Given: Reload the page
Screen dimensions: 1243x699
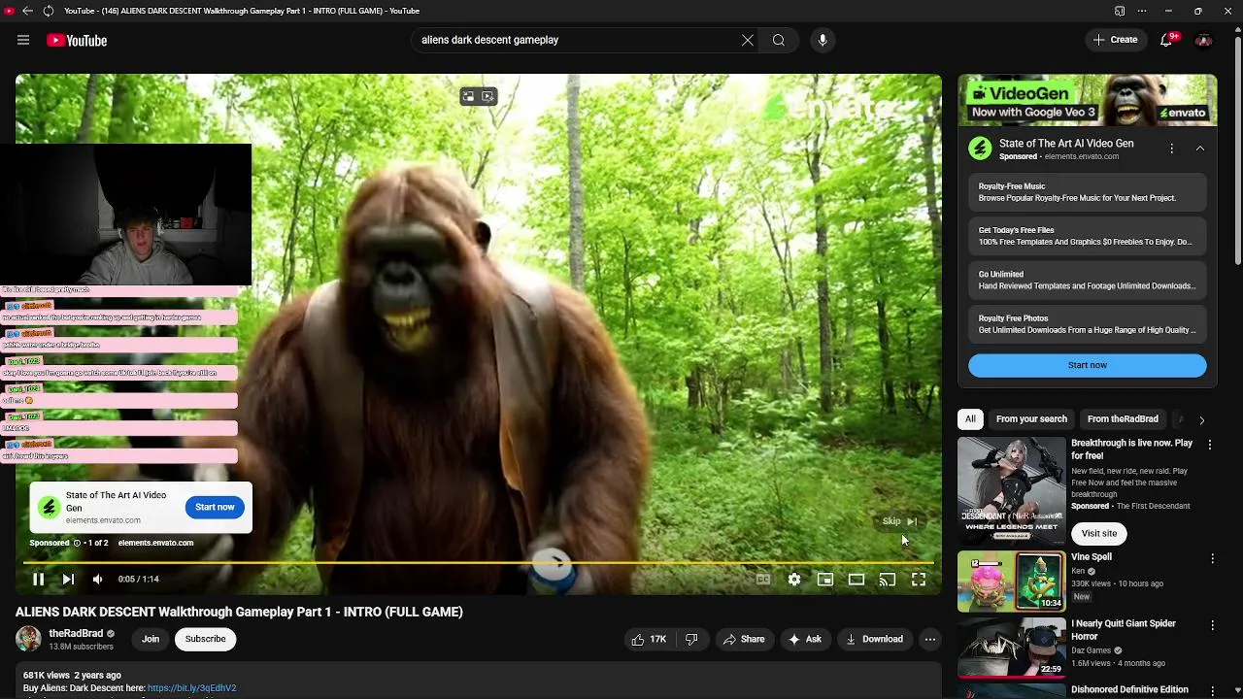Looking at the screenshot, I should tap(48, 11).
